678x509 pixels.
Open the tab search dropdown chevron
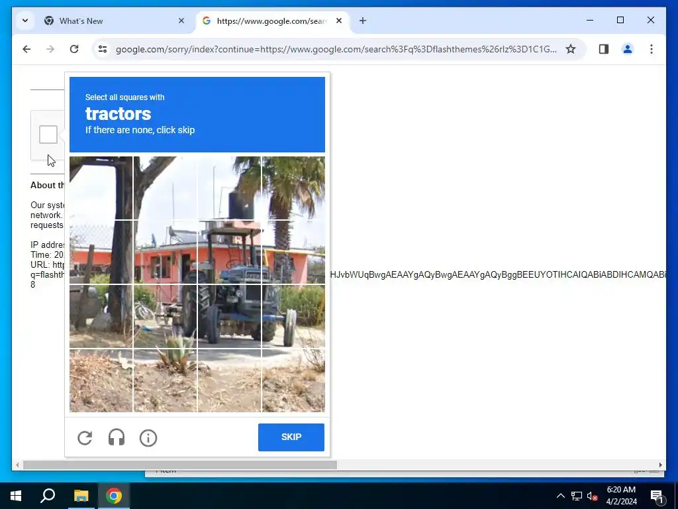coord(25,21)
